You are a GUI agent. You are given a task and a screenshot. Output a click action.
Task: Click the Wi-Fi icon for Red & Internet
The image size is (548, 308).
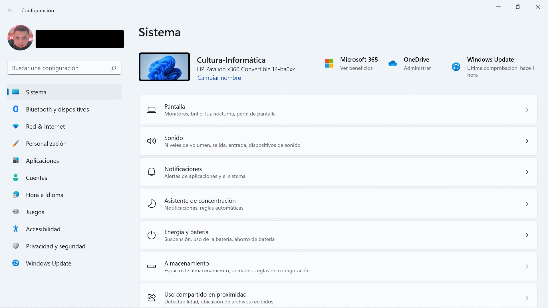[16, 126]
